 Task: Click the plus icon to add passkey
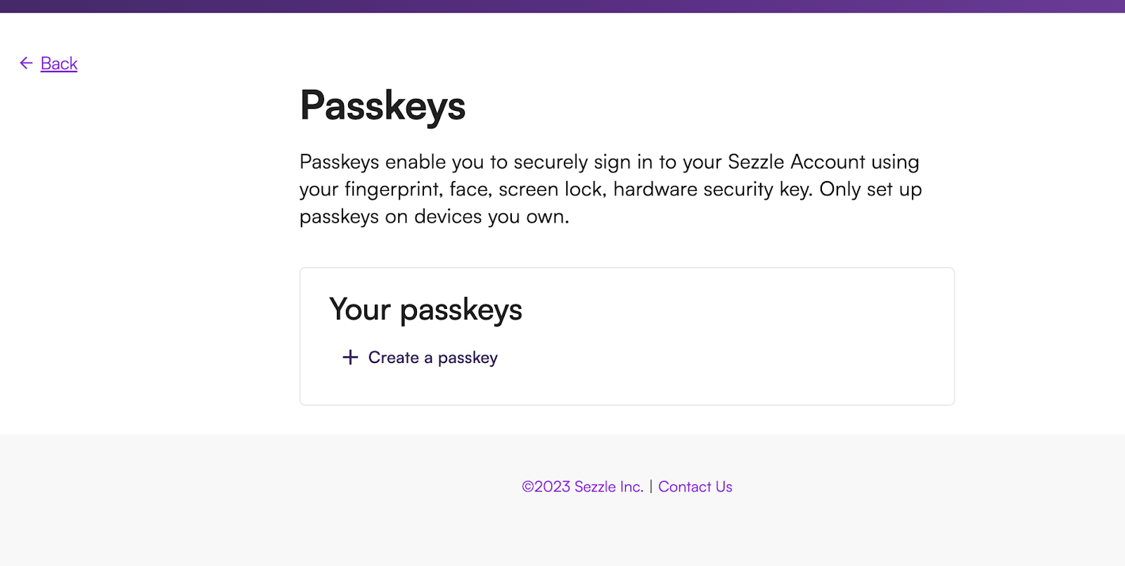tap(350, 357)
